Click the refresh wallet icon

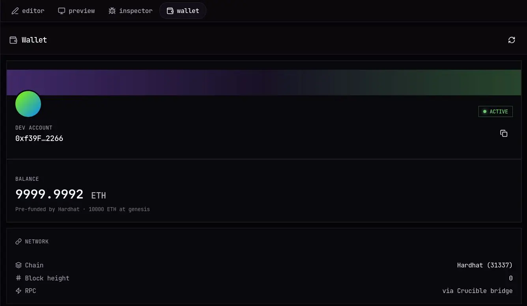[x=512, y=40]
